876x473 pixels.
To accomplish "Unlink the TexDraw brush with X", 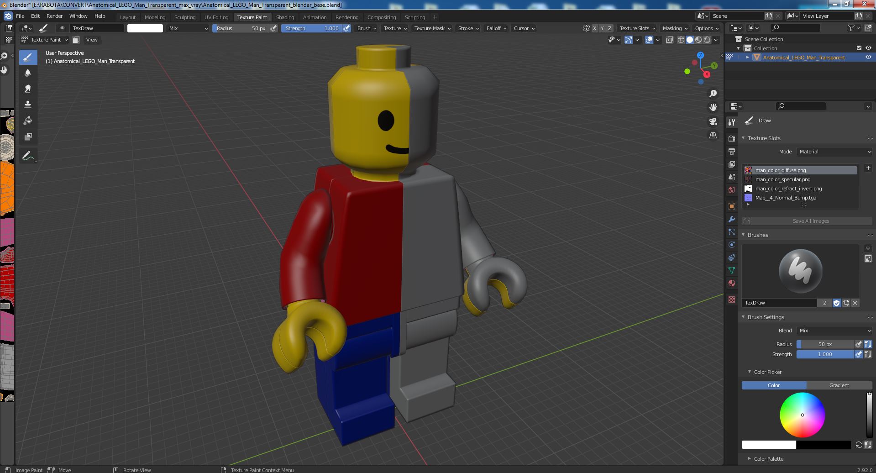I will click(855, 303).
